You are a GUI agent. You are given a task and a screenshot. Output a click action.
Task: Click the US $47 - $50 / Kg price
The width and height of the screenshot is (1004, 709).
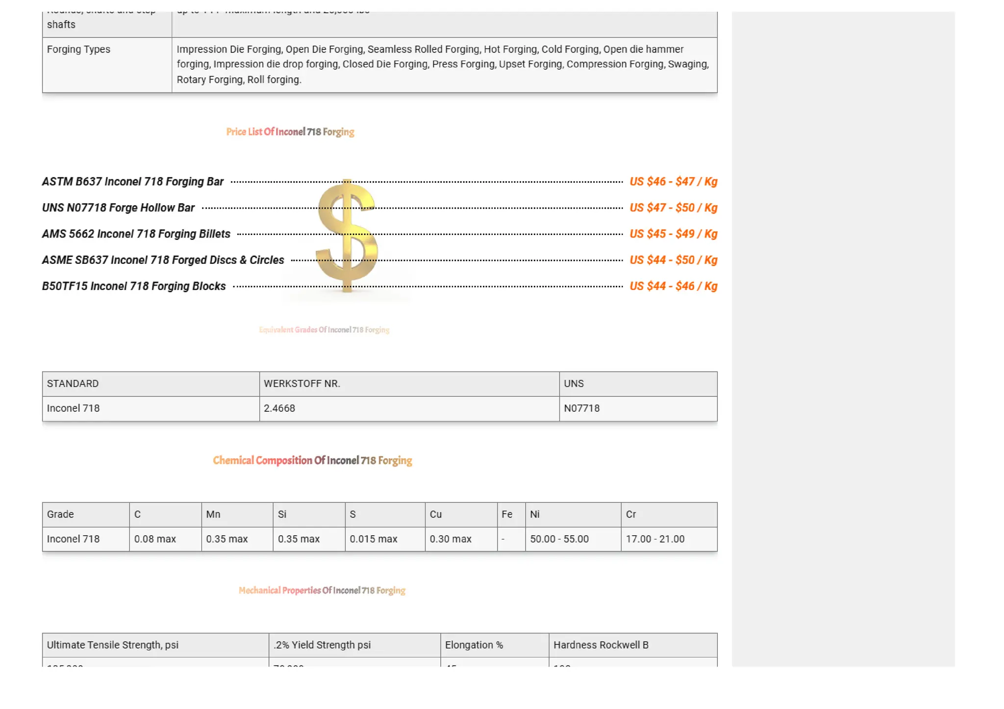click(673, 208)
